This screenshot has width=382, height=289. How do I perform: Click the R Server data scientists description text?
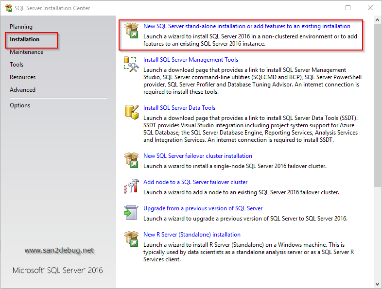click(x=249, y=252)
